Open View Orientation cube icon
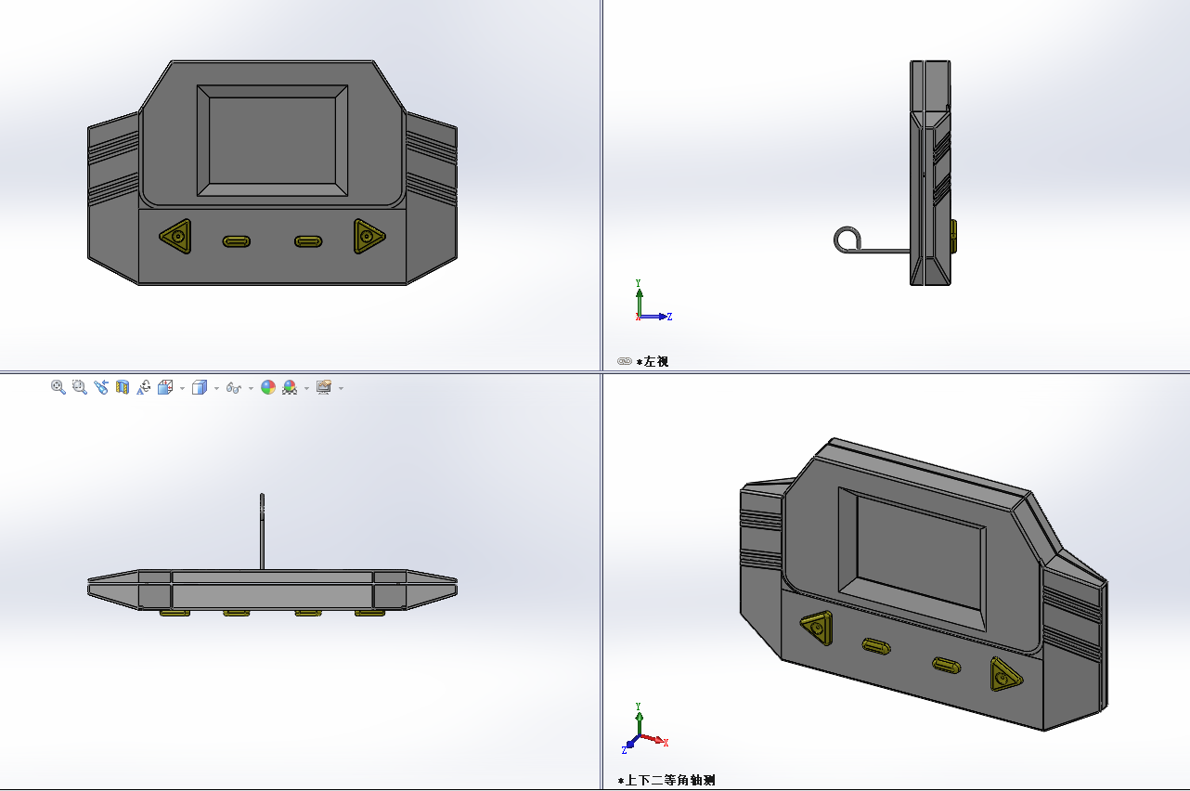This screenshot has height=791, width=1190. point(165,387)
